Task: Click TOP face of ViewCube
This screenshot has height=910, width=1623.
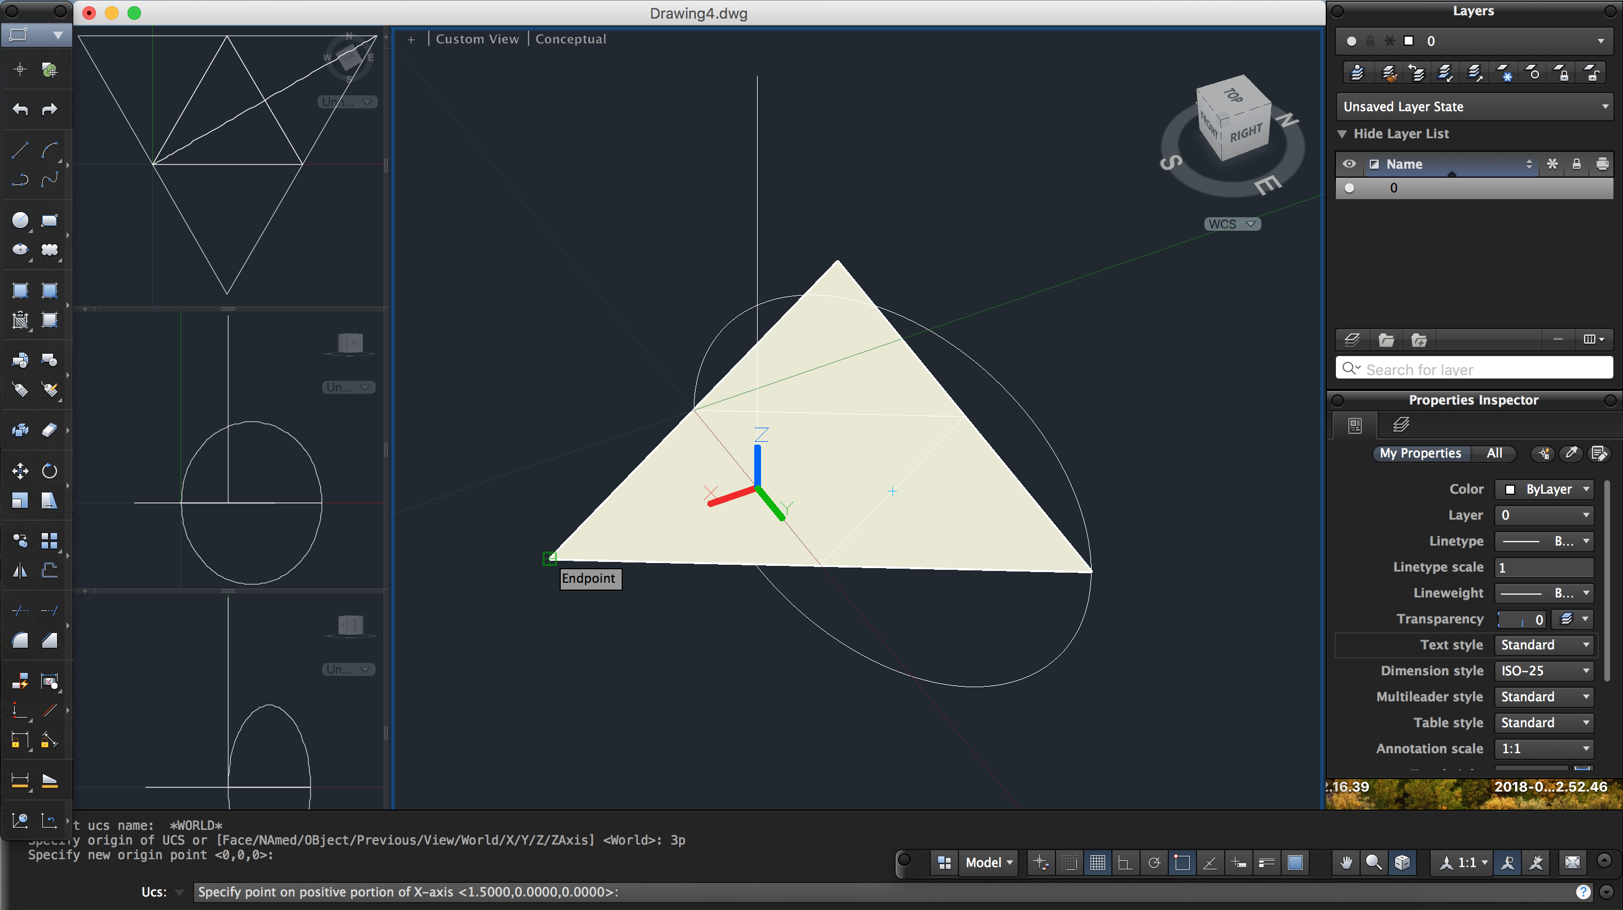Action: (1233, 95)
